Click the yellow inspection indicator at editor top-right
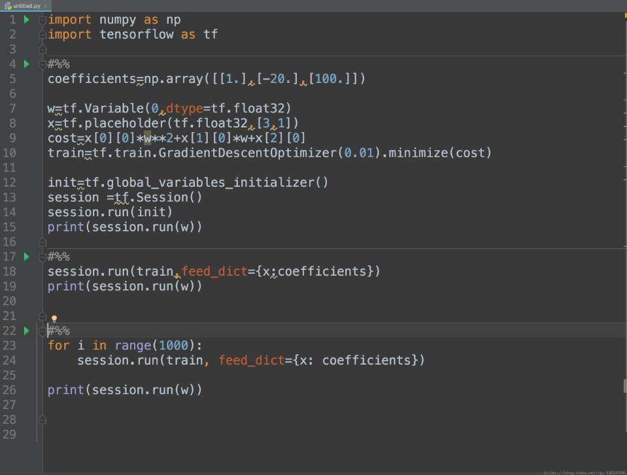The width and height of the screenshot is (627, 475). 626,16
